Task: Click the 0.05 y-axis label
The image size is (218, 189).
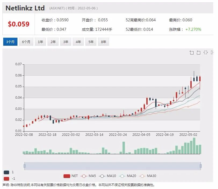Action: coord(19,86)
